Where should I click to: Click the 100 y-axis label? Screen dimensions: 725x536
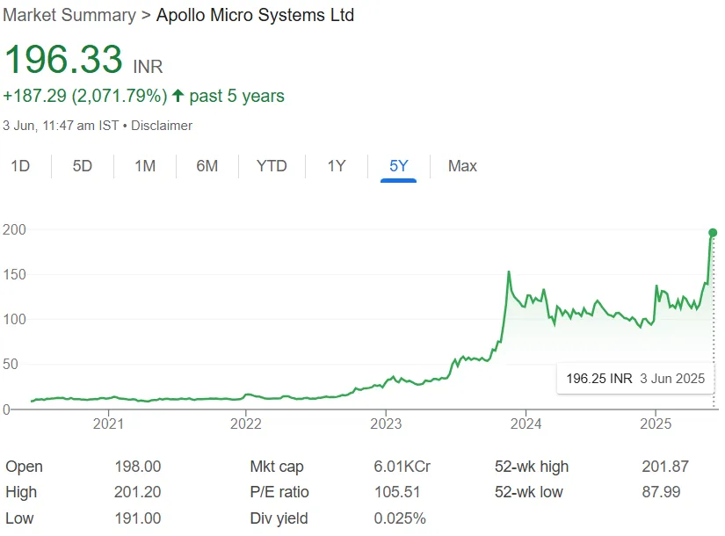[14, 319]
